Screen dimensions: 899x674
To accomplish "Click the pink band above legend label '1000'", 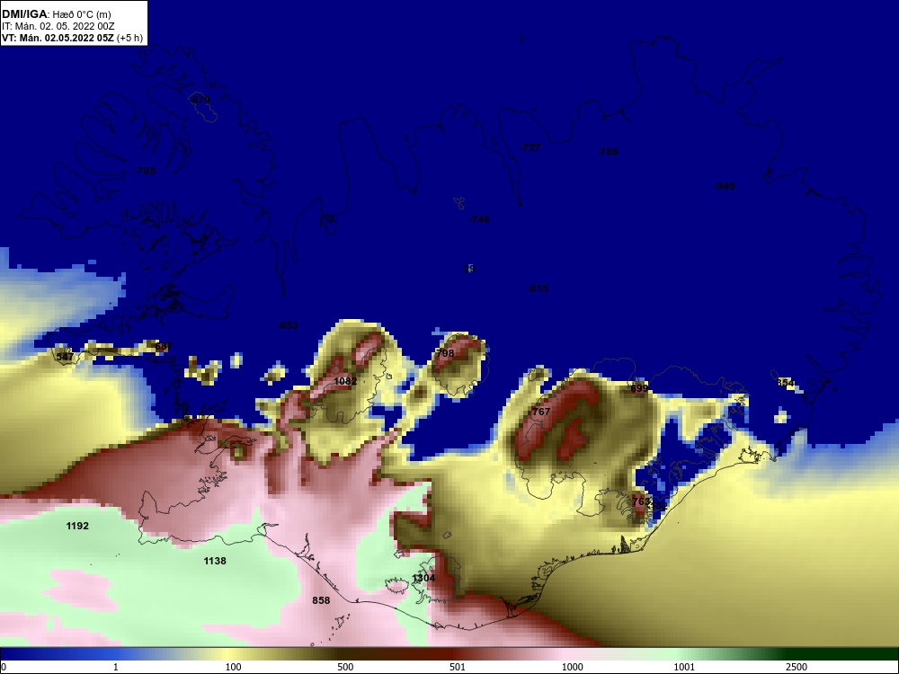I will [567, 654].
